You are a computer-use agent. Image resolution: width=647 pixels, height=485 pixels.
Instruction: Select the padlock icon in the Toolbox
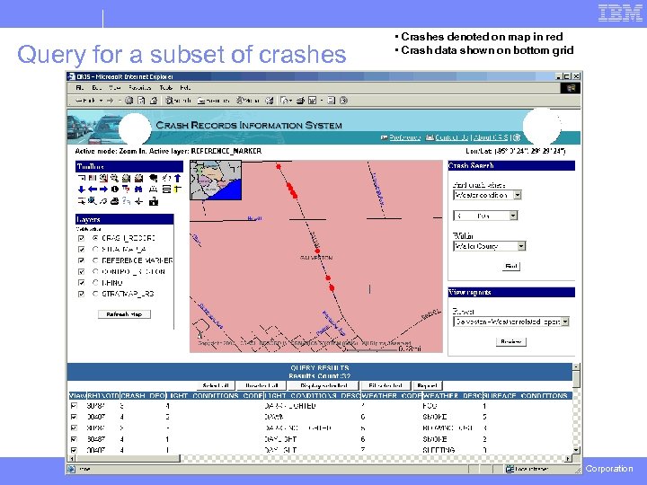point(154,201)
